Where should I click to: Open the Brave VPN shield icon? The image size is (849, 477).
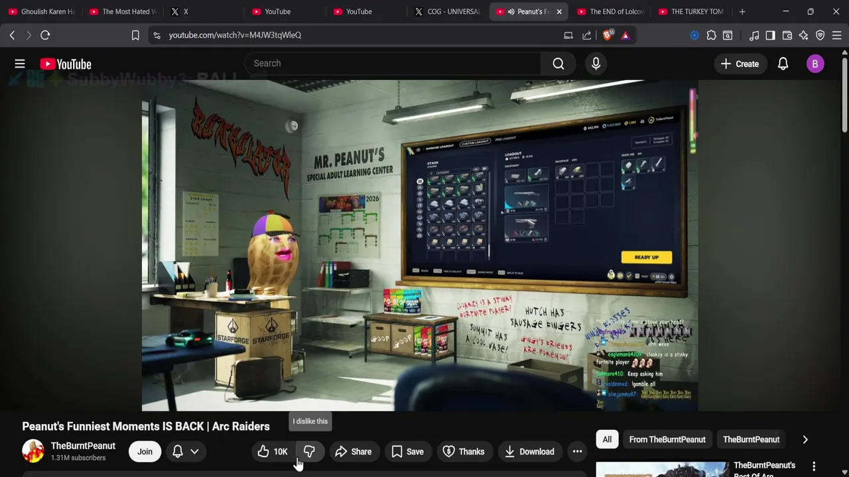pos(820,35)
